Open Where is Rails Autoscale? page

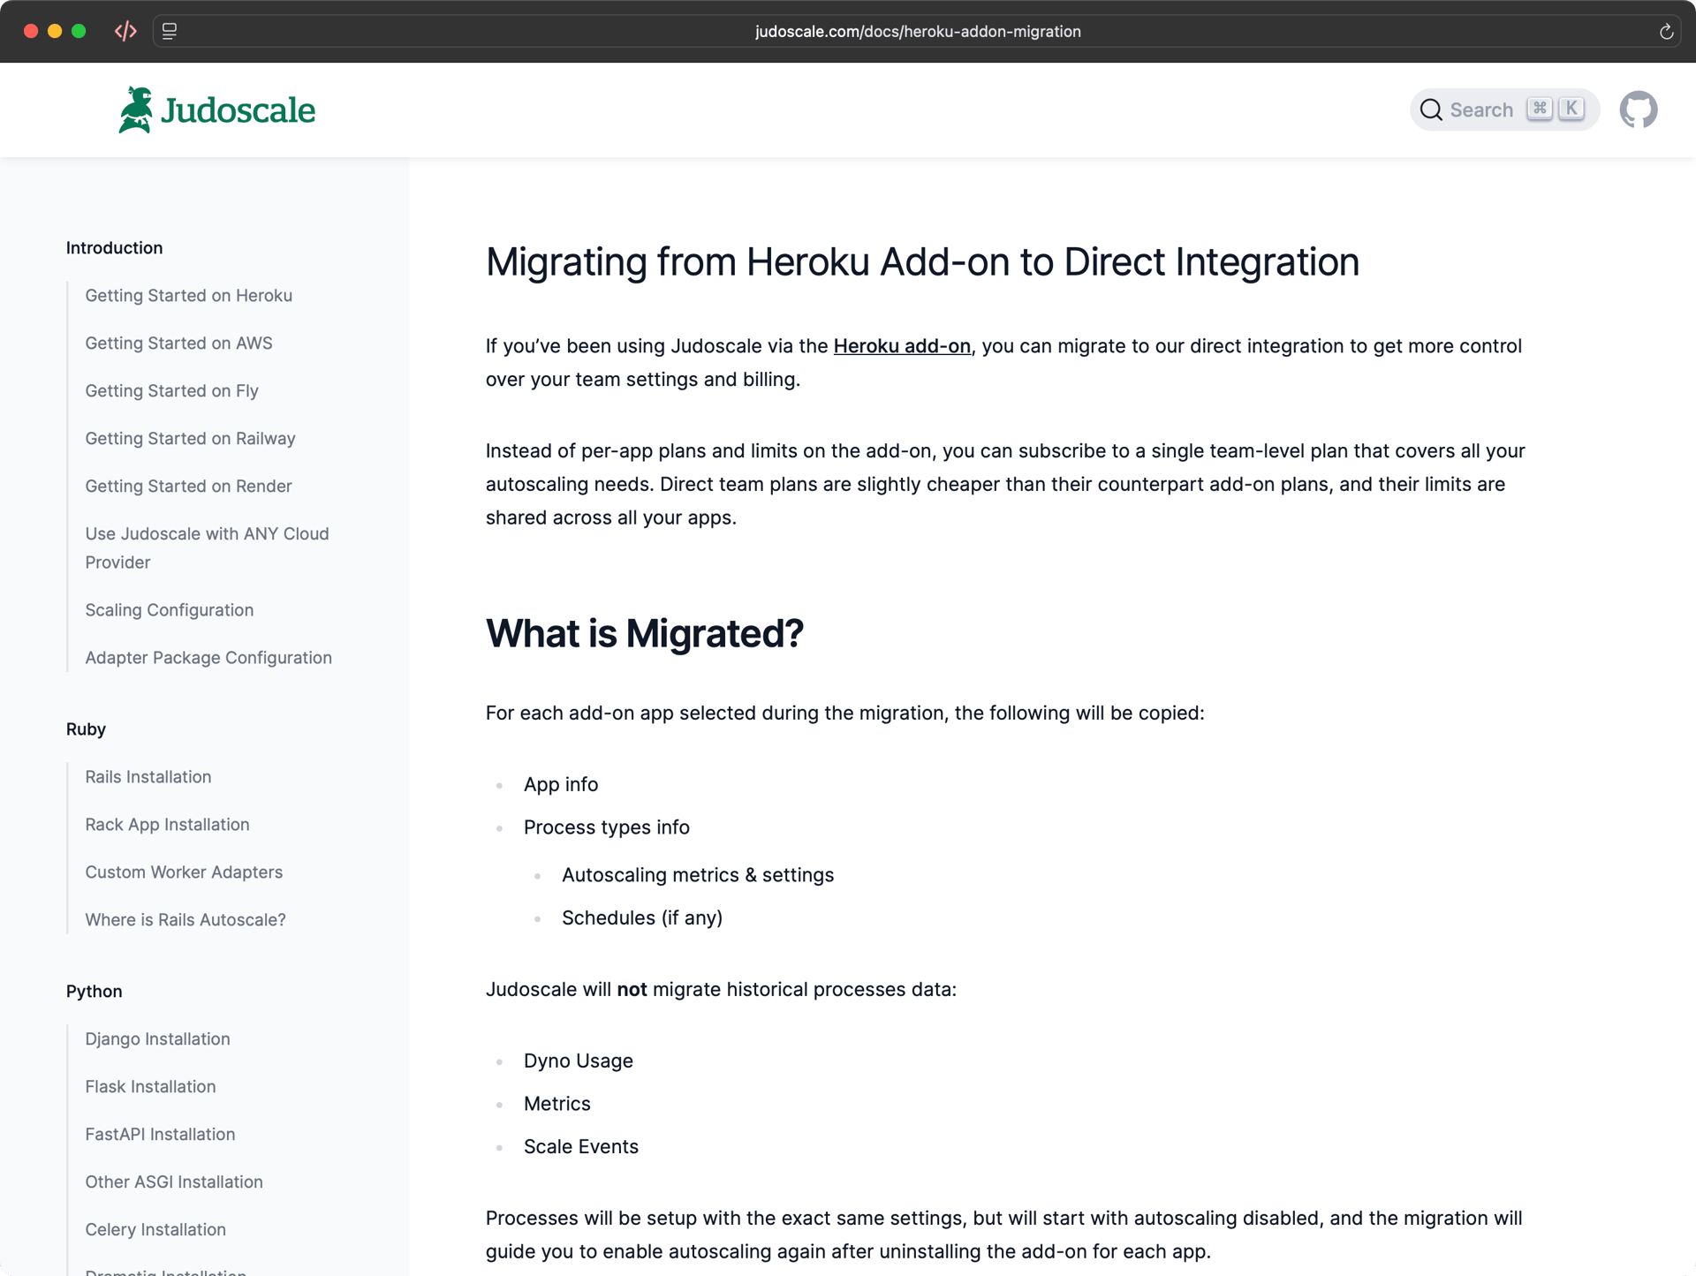(185, 920)
